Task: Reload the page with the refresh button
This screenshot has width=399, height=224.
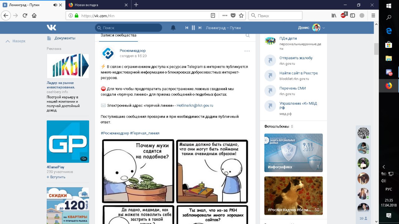Action: (25, 15)
